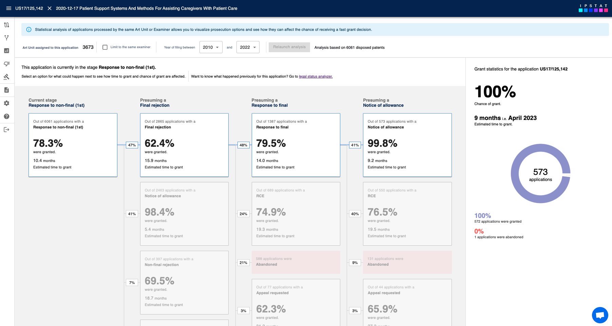Choose the Appeal requested 62.3% card
Image resolution: width=612 pixels, height=326 pixels.
(x=296, y=302)
